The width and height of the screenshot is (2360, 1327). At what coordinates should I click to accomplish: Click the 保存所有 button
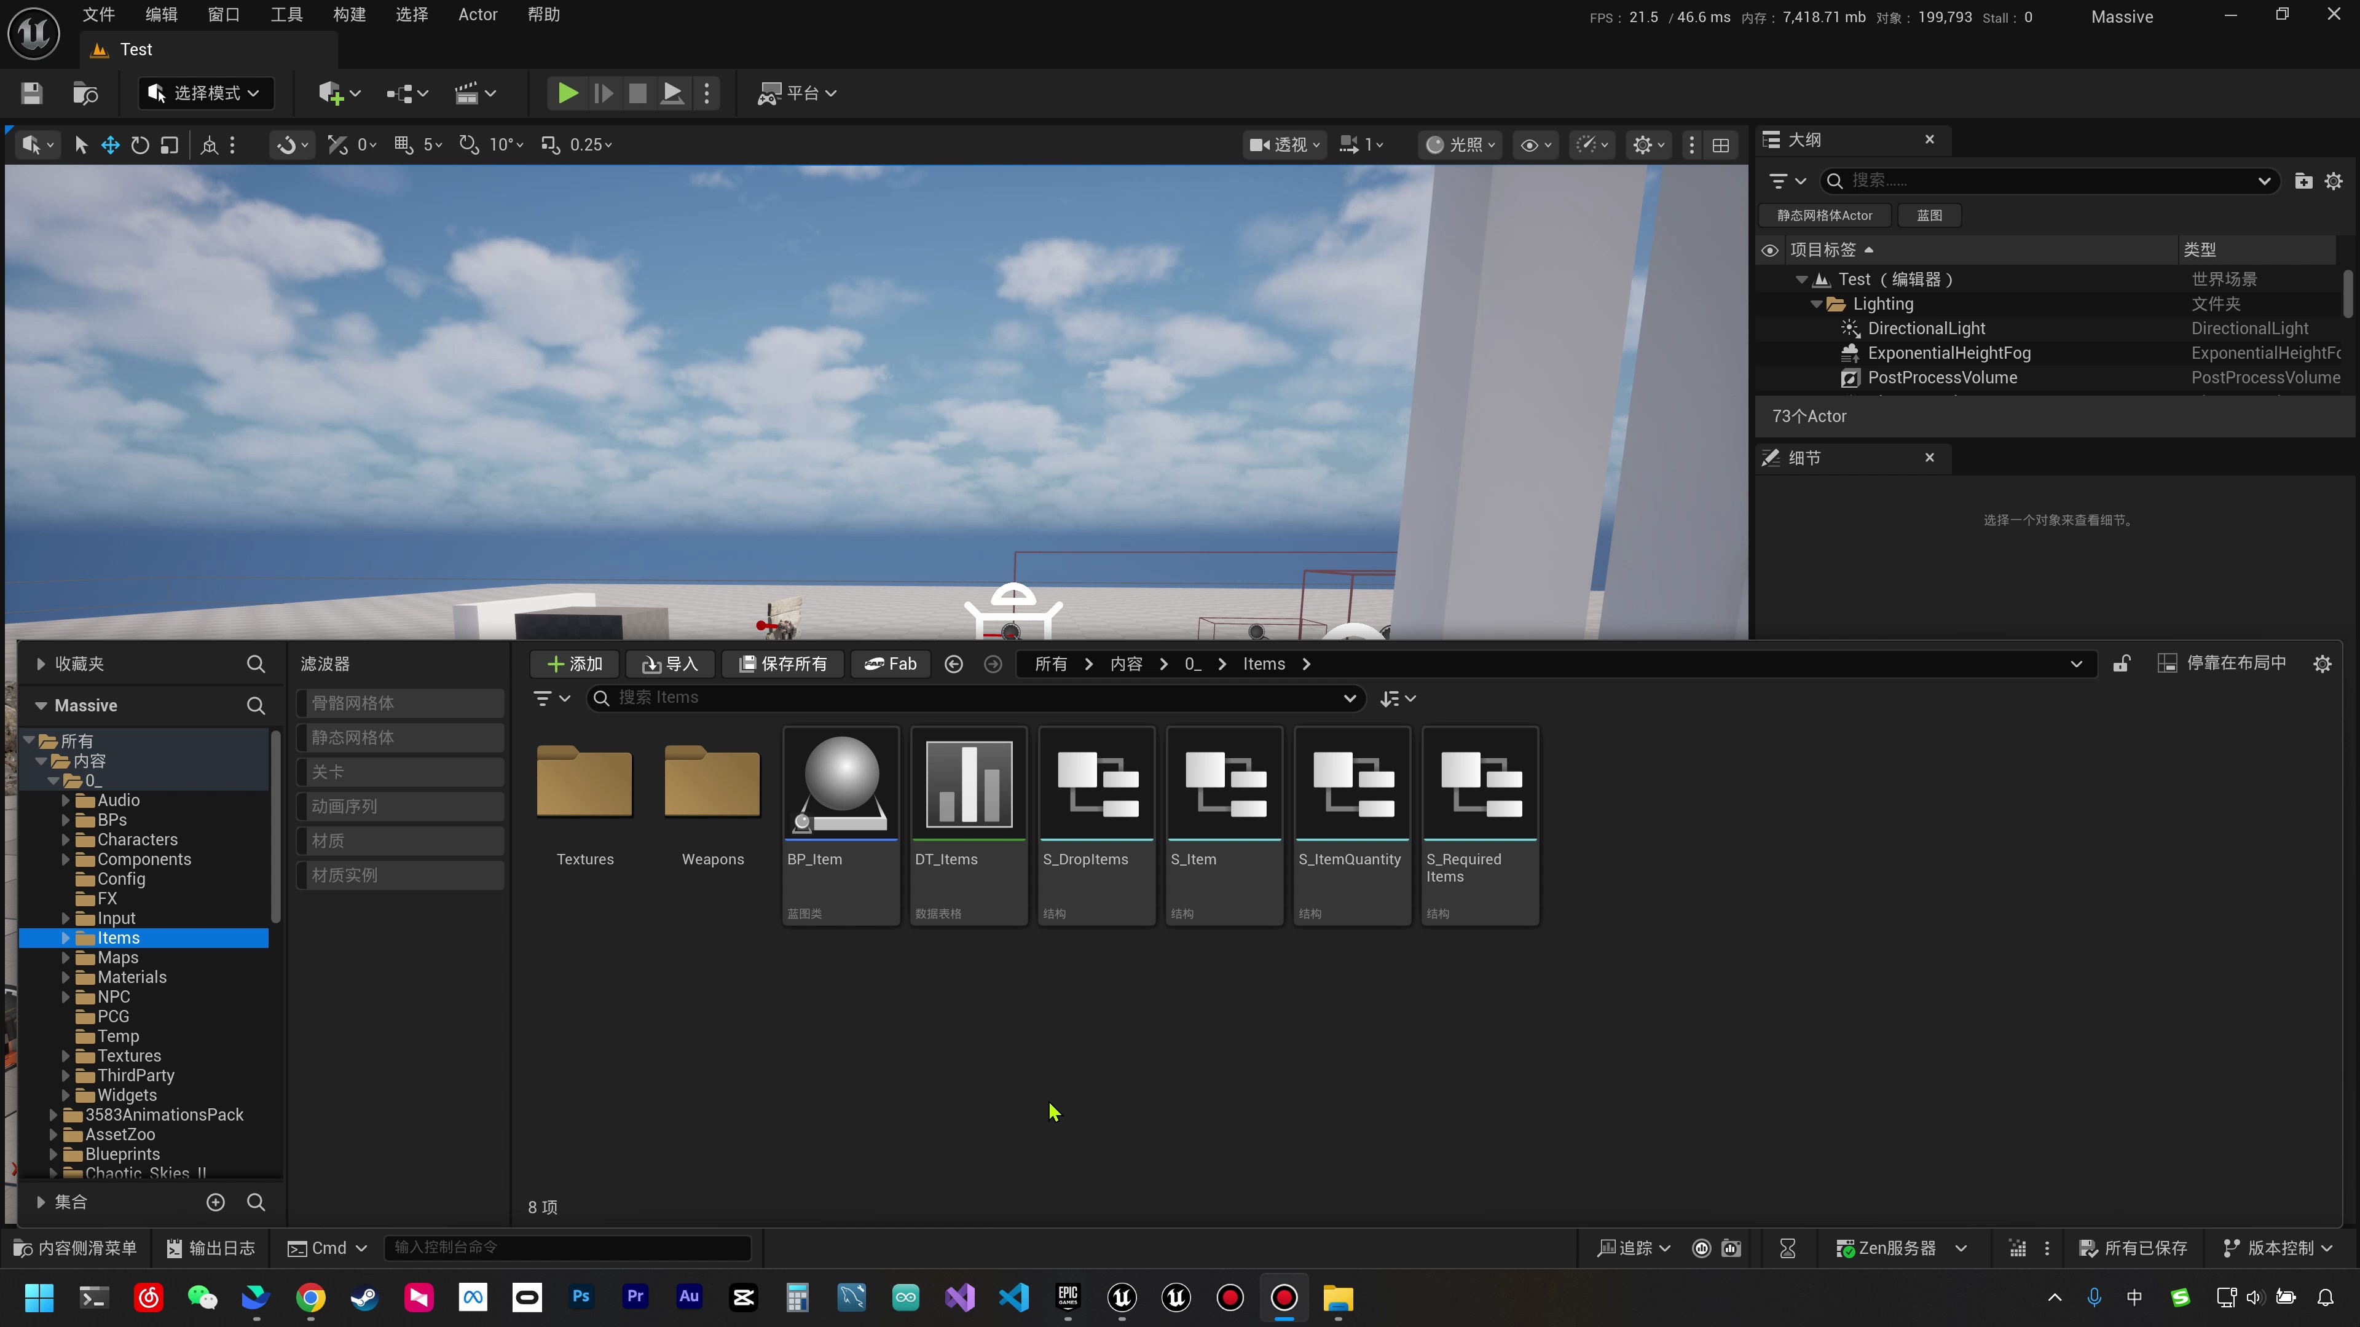(x=782, y=664)
